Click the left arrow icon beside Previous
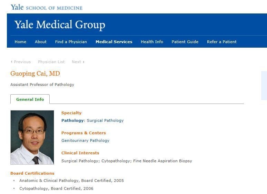This screenshot has width=267, height=194. click(x=11, y=62)
